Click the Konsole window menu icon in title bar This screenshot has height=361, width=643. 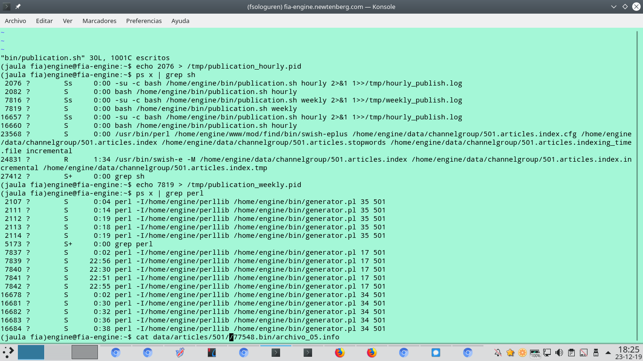[x=7, y=7]
